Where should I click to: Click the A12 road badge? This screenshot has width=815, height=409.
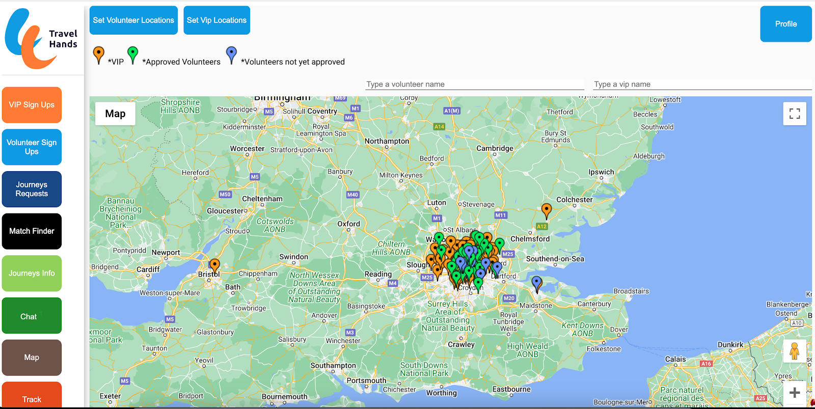click(x=541, y=226)
